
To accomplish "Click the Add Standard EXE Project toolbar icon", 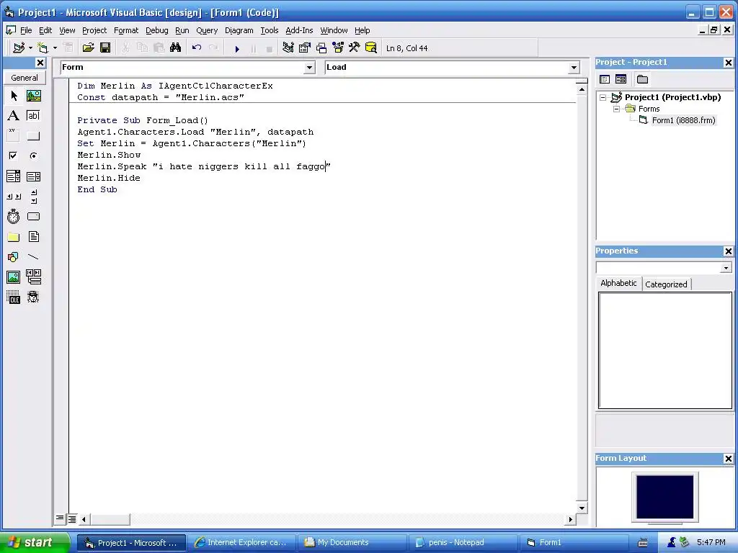I will point(19,48).
